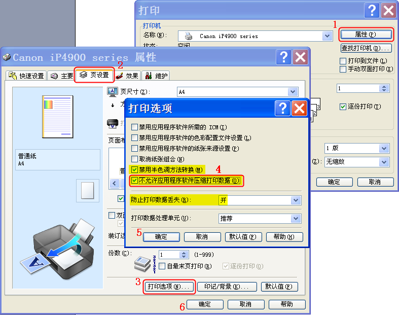Open the 页尺寸 A4 dropdown
This screenshot has height=315, width=399.
[292, 91]
